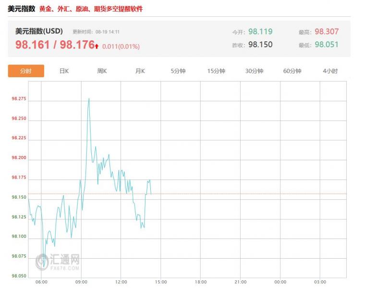Click the 09:00 time axis label

[81, 282]
